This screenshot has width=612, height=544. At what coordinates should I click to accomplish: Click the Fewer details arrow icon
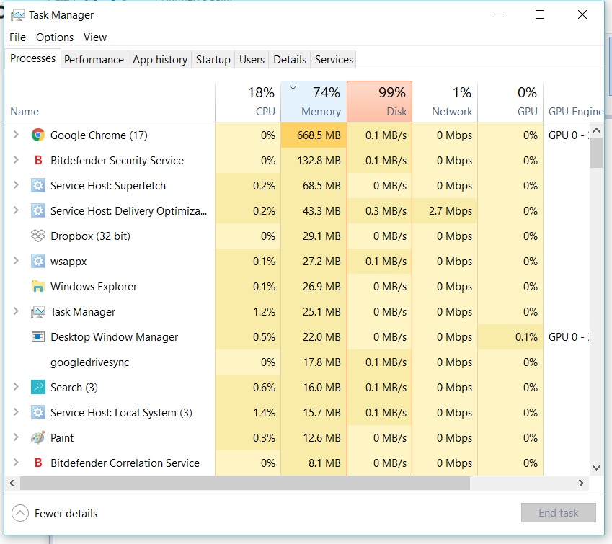click(x=20, y=513)
